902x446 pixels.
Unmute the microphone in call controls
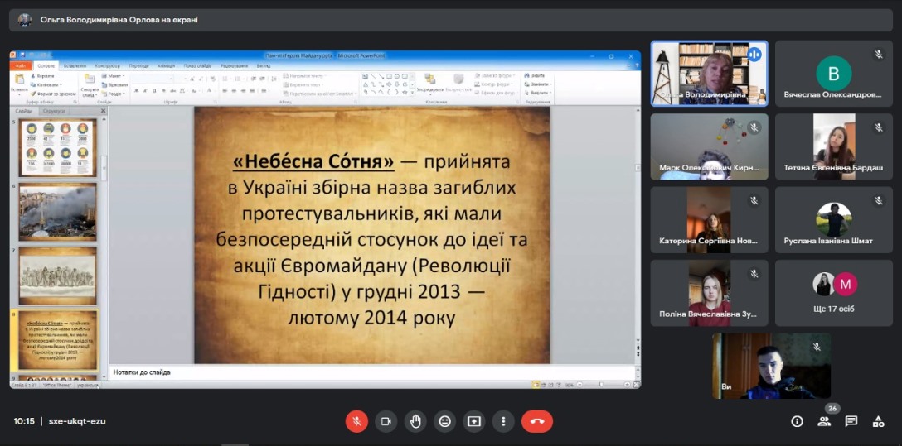pos(356,421)
